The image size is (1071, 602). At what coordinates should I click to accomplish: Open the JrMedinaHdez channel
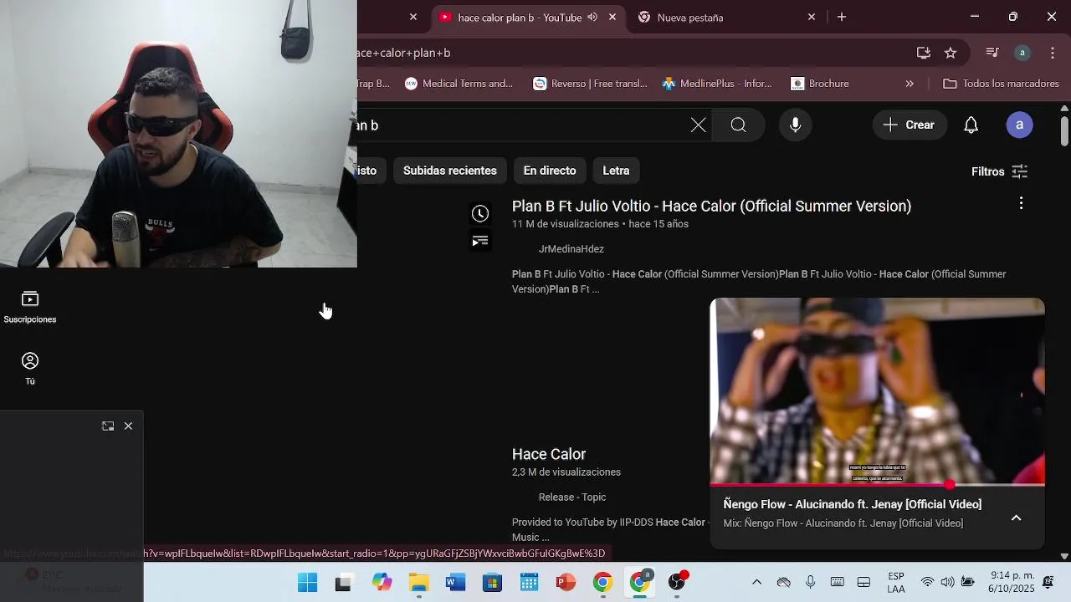click(x=571, y=249)
